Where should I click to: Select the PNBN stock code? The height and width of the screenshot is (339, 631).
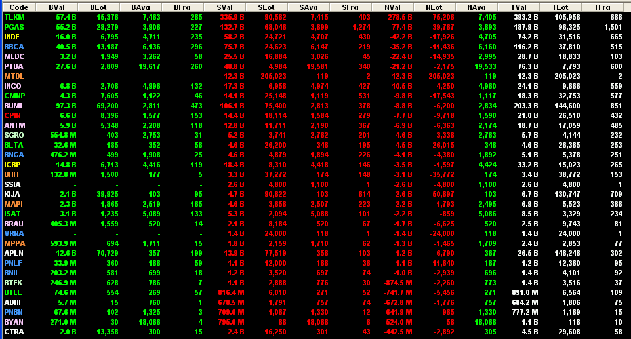click(x=13, y=313)
